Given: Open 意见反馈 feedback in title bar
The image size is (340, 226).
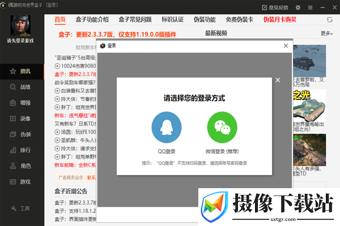Looking at the screenshot, I should [x=275, y=7].
